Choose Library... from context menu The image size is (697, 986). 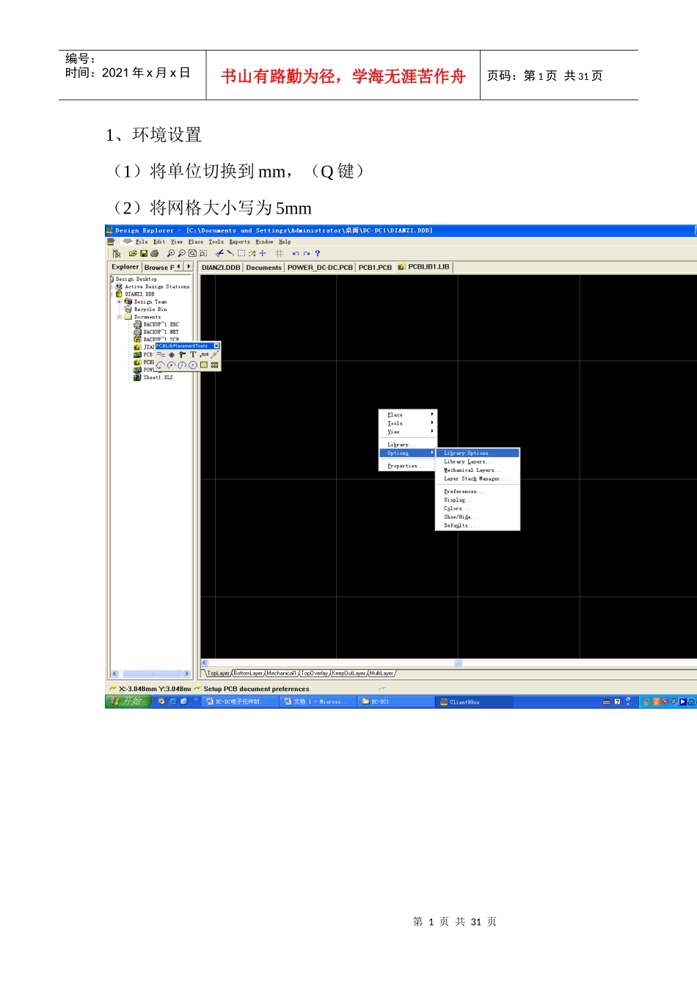[x=408, y=445]
